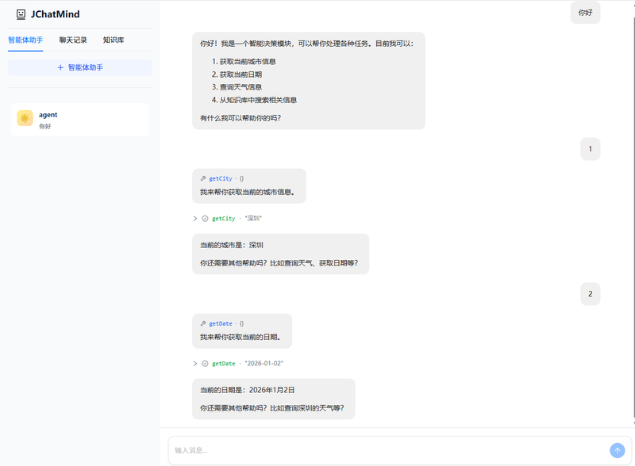This screenshot has height=466, width=635.
Task: Click the text 我来帮你获取当前的日期
Action: pyautogui.click(x=241, y=337)
